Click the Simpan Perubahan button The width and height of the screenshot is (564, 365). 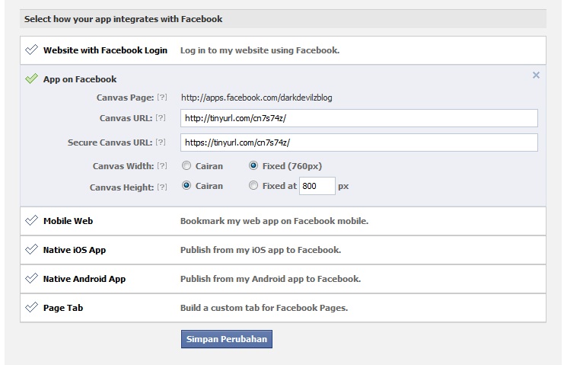pos(227,339)
